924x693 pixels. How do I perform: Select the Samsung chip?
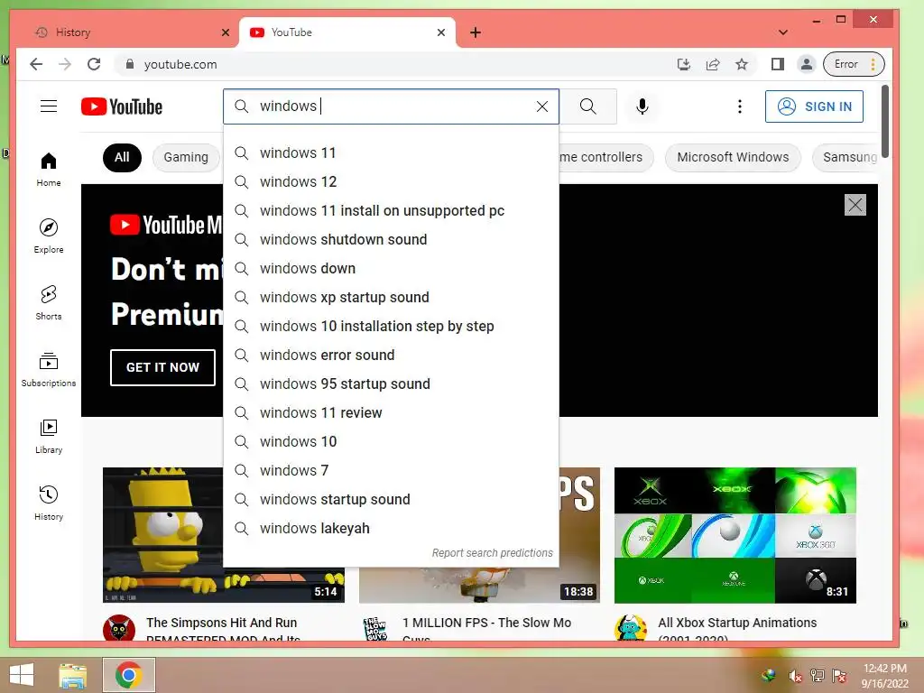[x=845, y=157]
